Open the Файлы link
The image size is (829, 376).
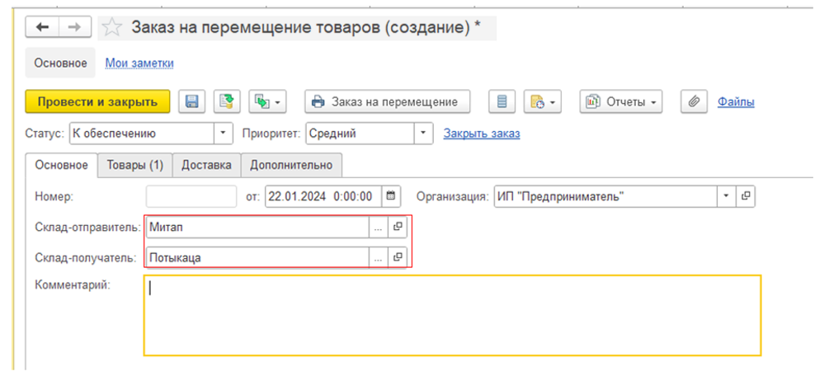736,101
